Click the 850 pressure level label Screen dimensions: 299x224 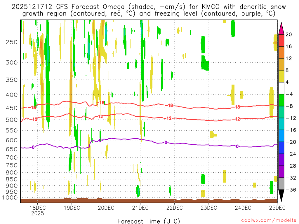(x=12, y=179)
